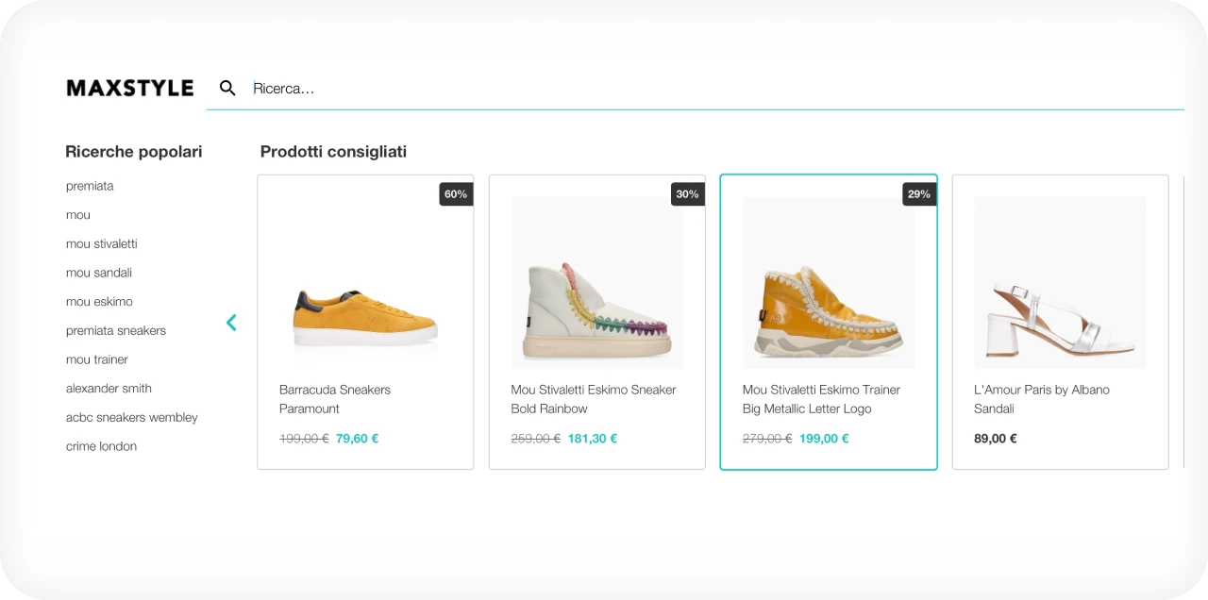Screen dimensions: 1208x600
Task: Click 'Mou Stivaletti Eskimo Trainer Big Metallic' title
Action: click(821, 399)
